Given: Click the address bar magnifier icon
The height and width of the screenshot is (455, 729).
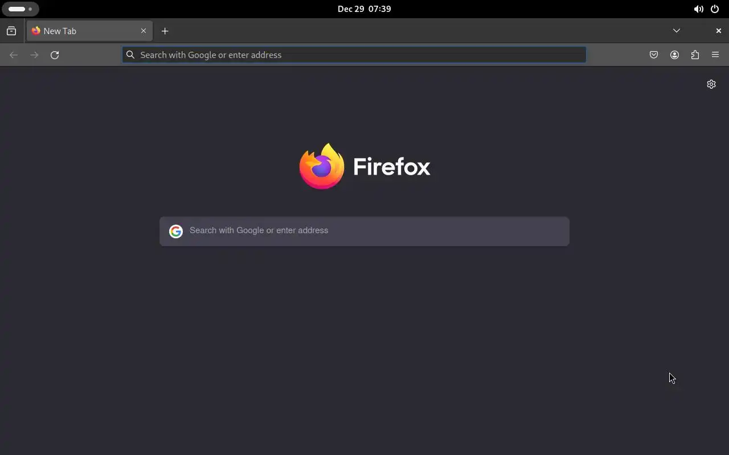Looking at the screenshot, I should pos(130,55).
